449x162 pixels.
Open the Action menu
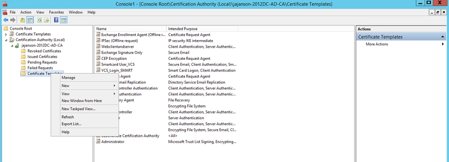coord(26,12)
